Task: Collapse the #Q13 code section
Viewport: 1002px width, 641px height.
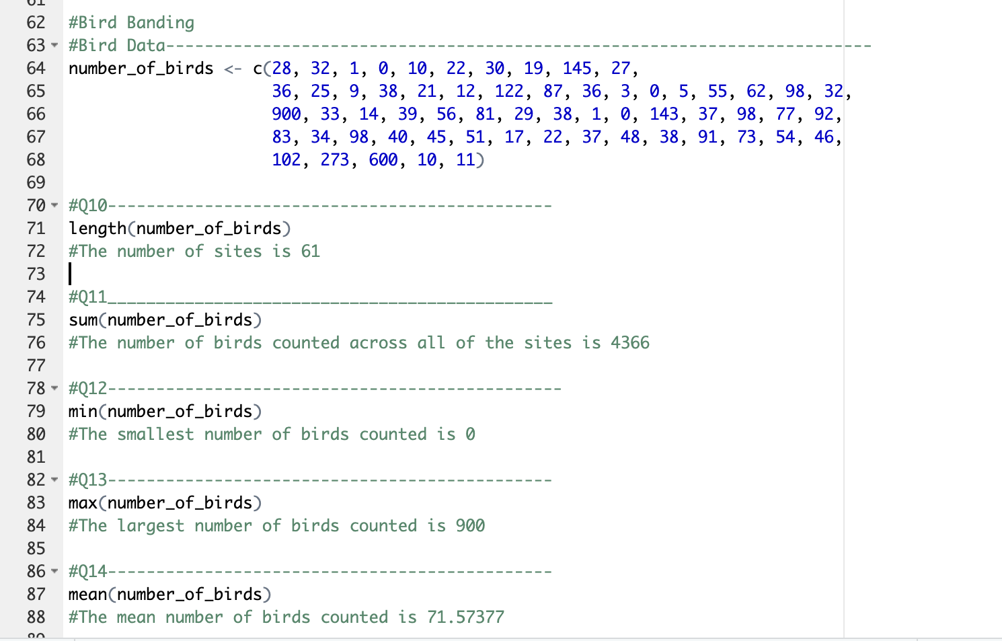Action: 53,480
